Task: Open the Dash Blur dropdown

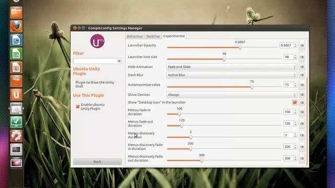Action: tap(231, 75)
